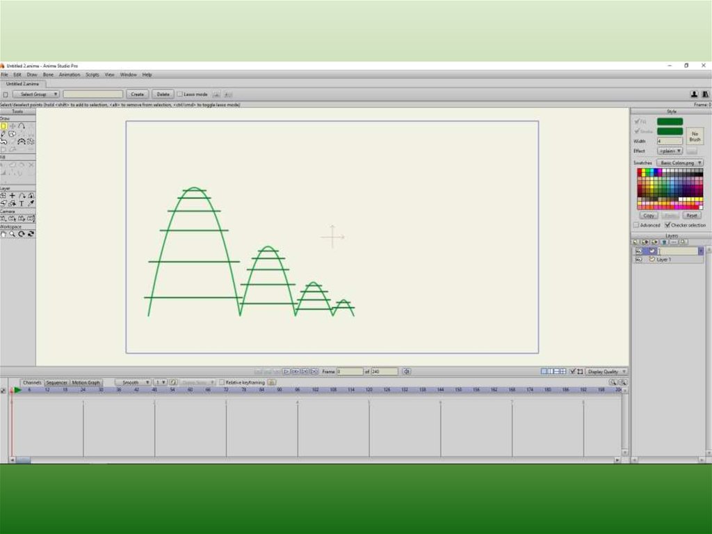Screen dimensions: 712x534
Task: Click the Create button
Action: tap(137, 94)
